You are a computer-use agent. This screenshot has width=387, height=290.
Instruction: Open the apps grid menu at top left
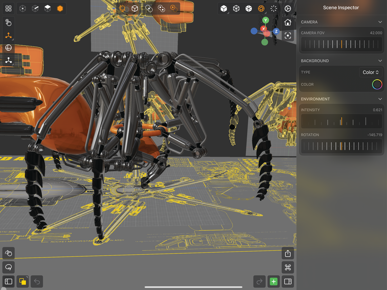pos(8,8)
